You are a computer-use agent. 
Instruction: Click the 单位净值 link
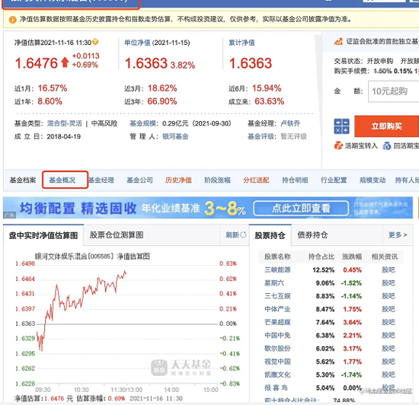coord(137,43)
